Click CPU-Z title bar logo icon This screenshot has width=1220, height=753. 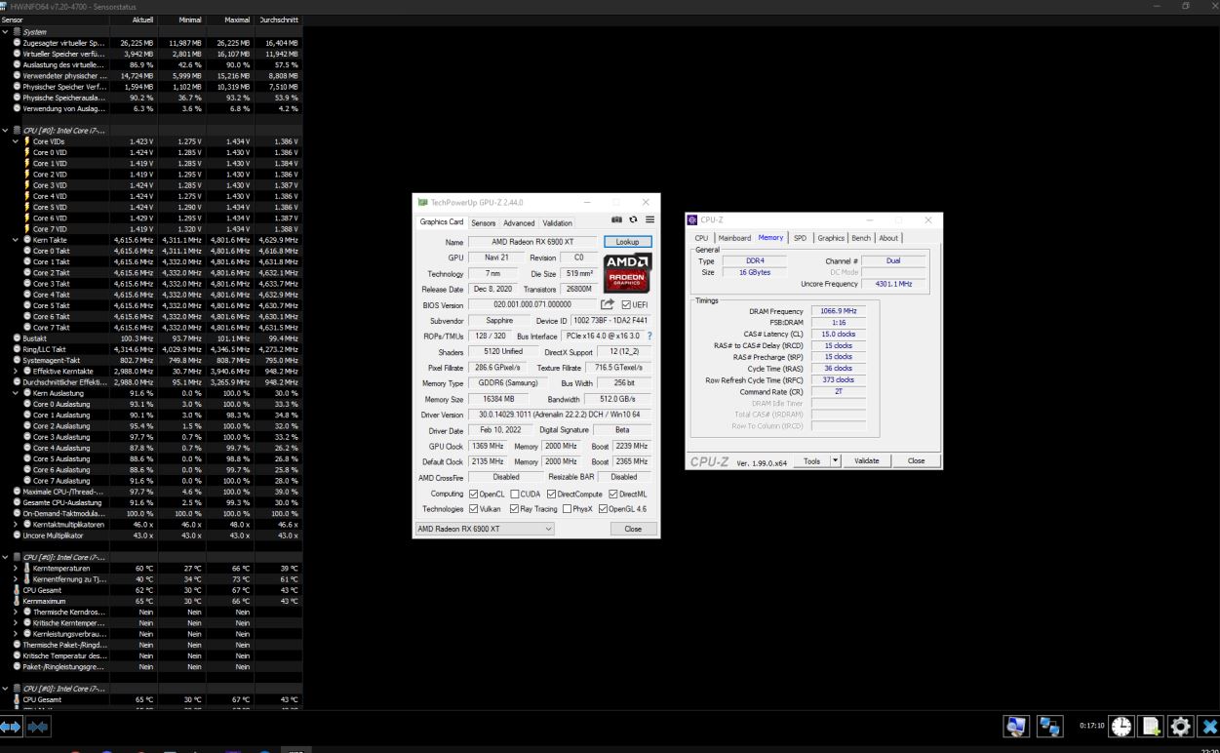692,219
